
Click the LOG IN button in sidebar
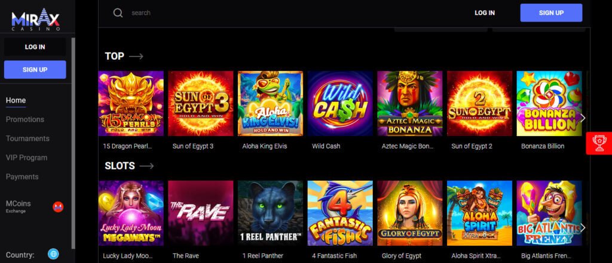(35, 47)
